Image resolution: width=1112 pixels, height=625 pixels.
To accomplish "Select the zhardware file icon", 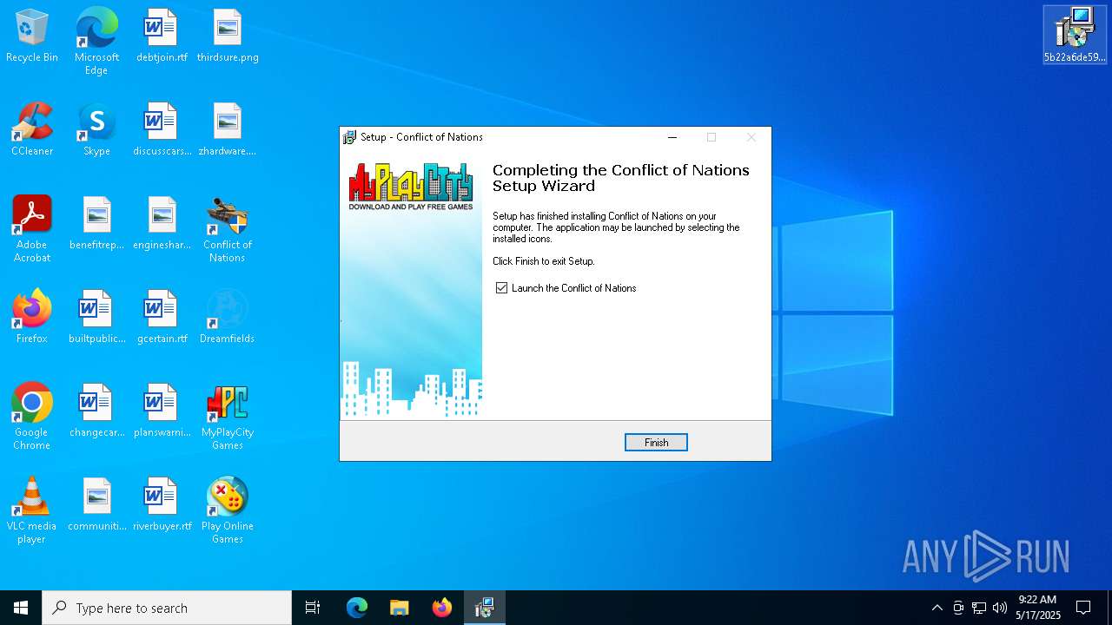I will 228,130.
